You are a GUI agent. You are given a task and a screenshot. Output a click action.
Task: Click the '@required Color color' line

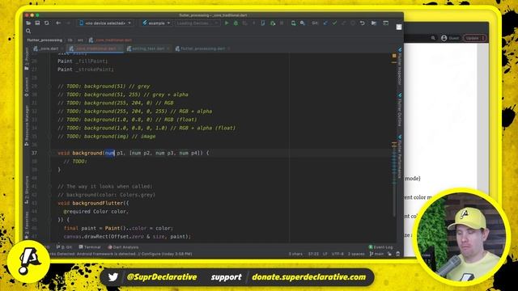coord(96,211)
